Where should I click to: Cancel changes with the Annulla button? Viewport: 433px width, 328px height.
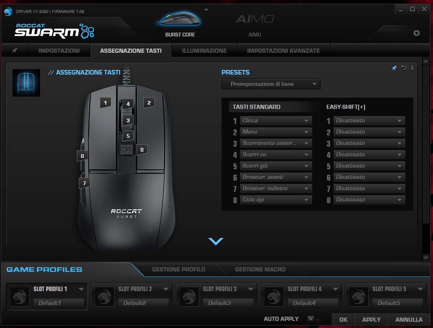click(x=409, y=320)
